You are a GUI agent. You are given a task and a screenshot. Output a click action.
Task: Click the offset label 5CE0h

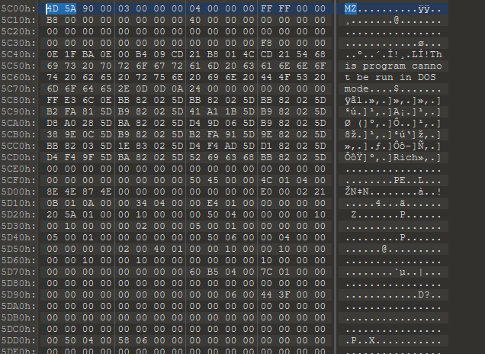click(18, 169)
